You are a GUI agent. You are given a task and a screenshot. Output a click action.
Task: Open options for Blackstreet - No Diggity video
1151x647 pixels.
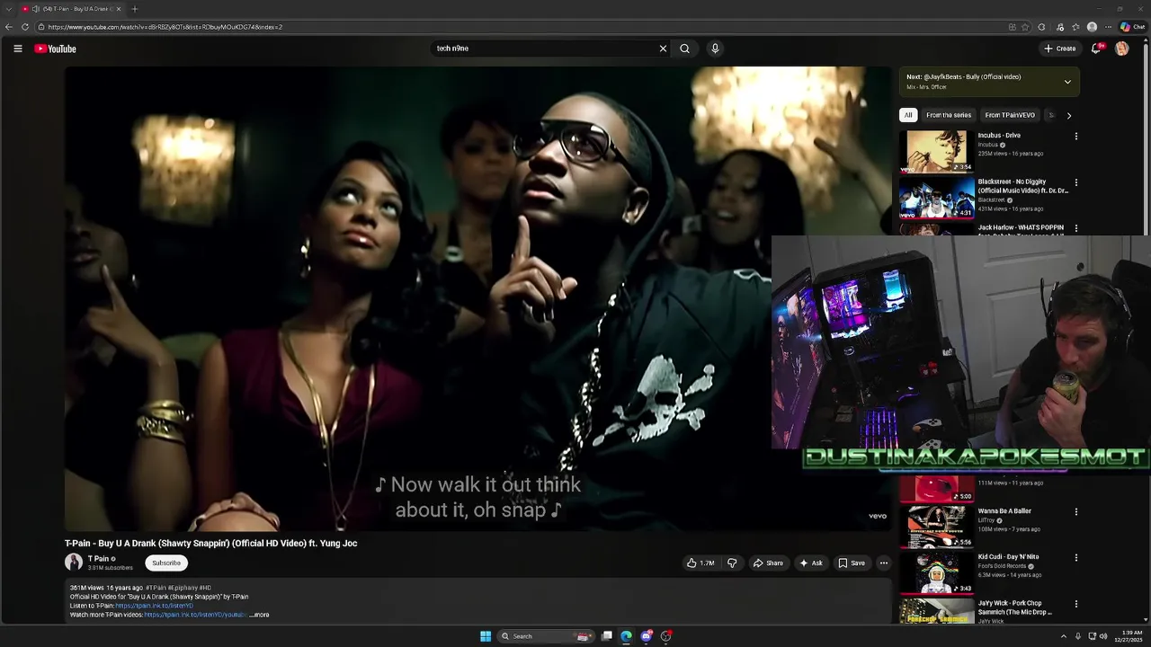coord(1075,182)
